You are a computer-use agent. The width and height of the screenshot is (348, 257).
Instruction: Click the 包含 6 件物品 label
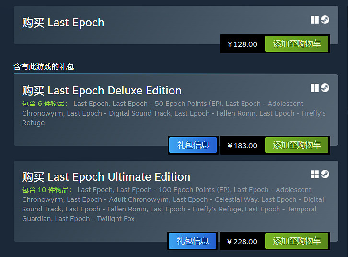(x=45, y=104)
